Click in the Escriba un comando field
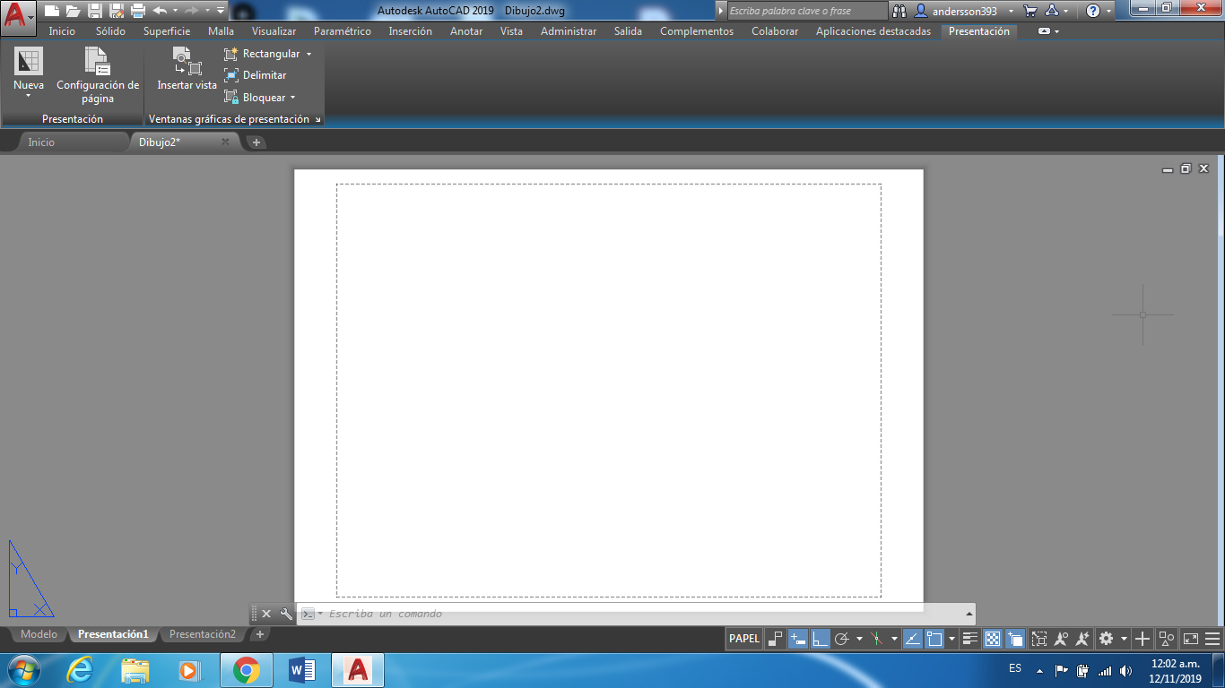The height and width of the screenshot is (688, 1225). (x=448, y=614)
